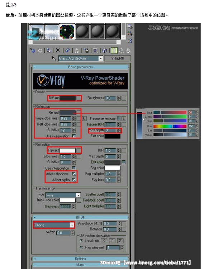Click Go Forward to Sibling icon
The height and width of the screenshot is (269, 204).
pos(128,51)
